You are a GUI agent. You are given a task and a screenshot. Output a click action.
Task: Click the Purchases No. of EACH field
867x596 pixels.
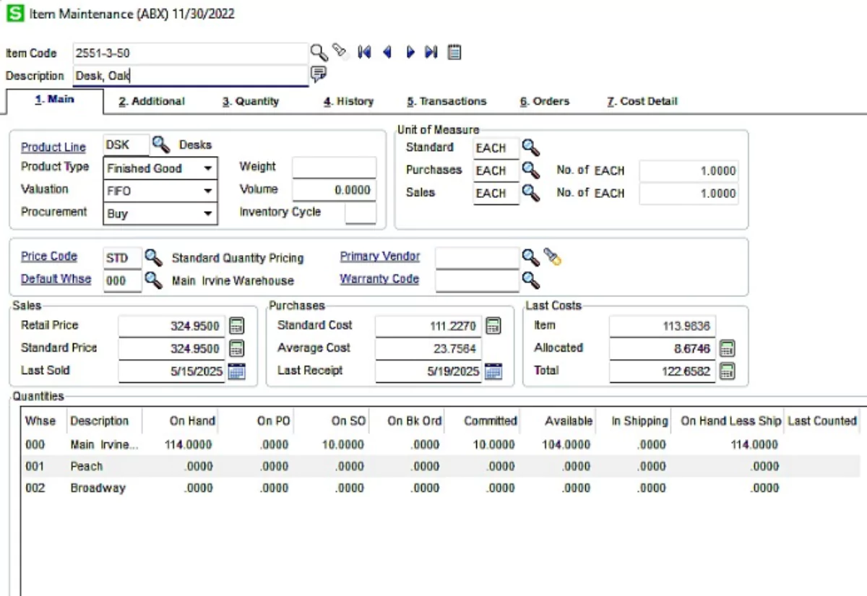coord(689,170)
